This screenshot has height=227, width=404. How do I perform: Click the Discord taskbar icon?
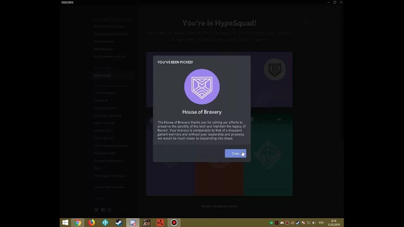coord(133,223)
